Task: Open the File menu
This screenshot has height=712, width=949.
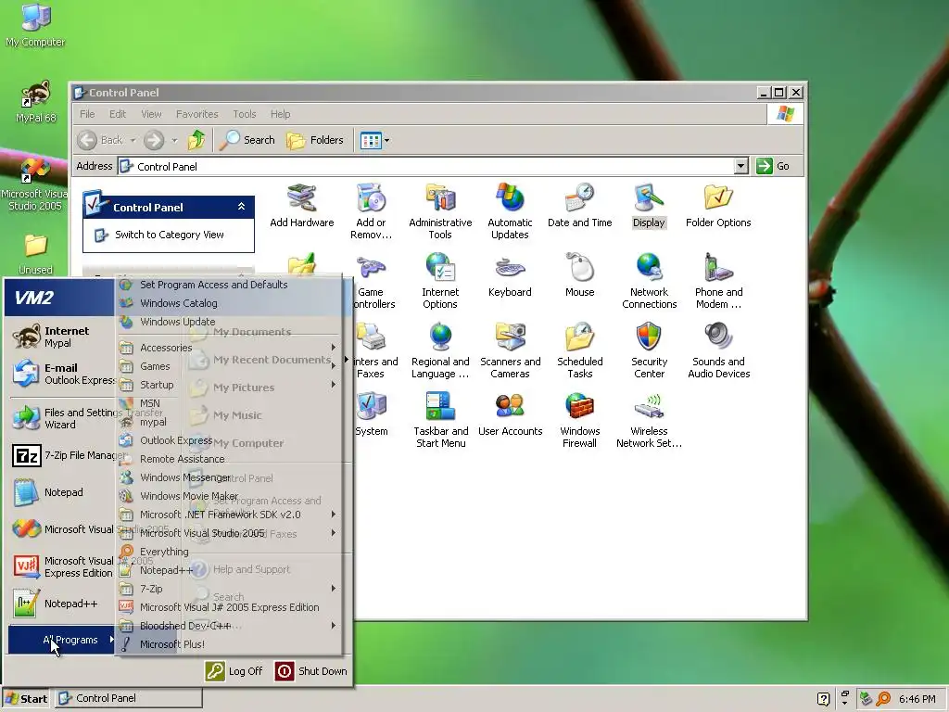Action: [x=87, y=114]
